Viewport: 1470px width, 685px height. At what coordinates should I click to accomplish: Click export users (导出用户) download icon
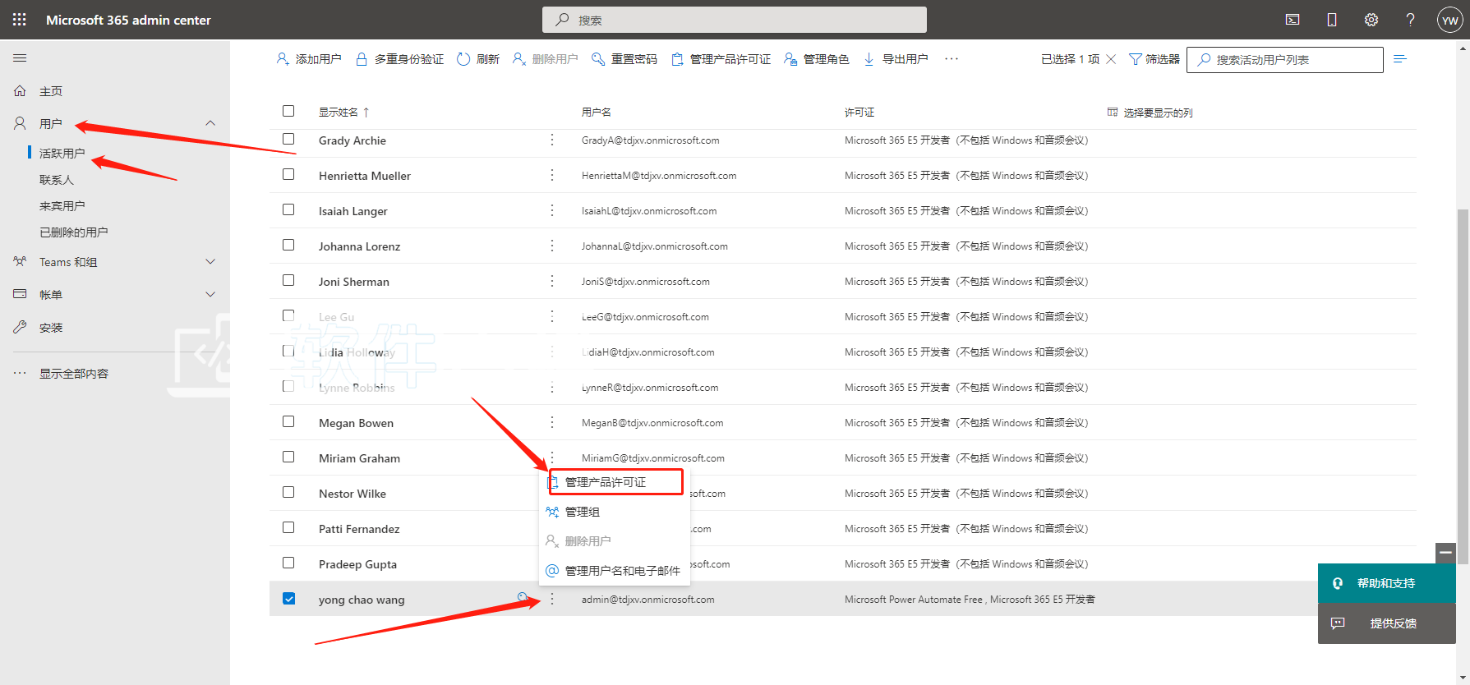point(869,59)
